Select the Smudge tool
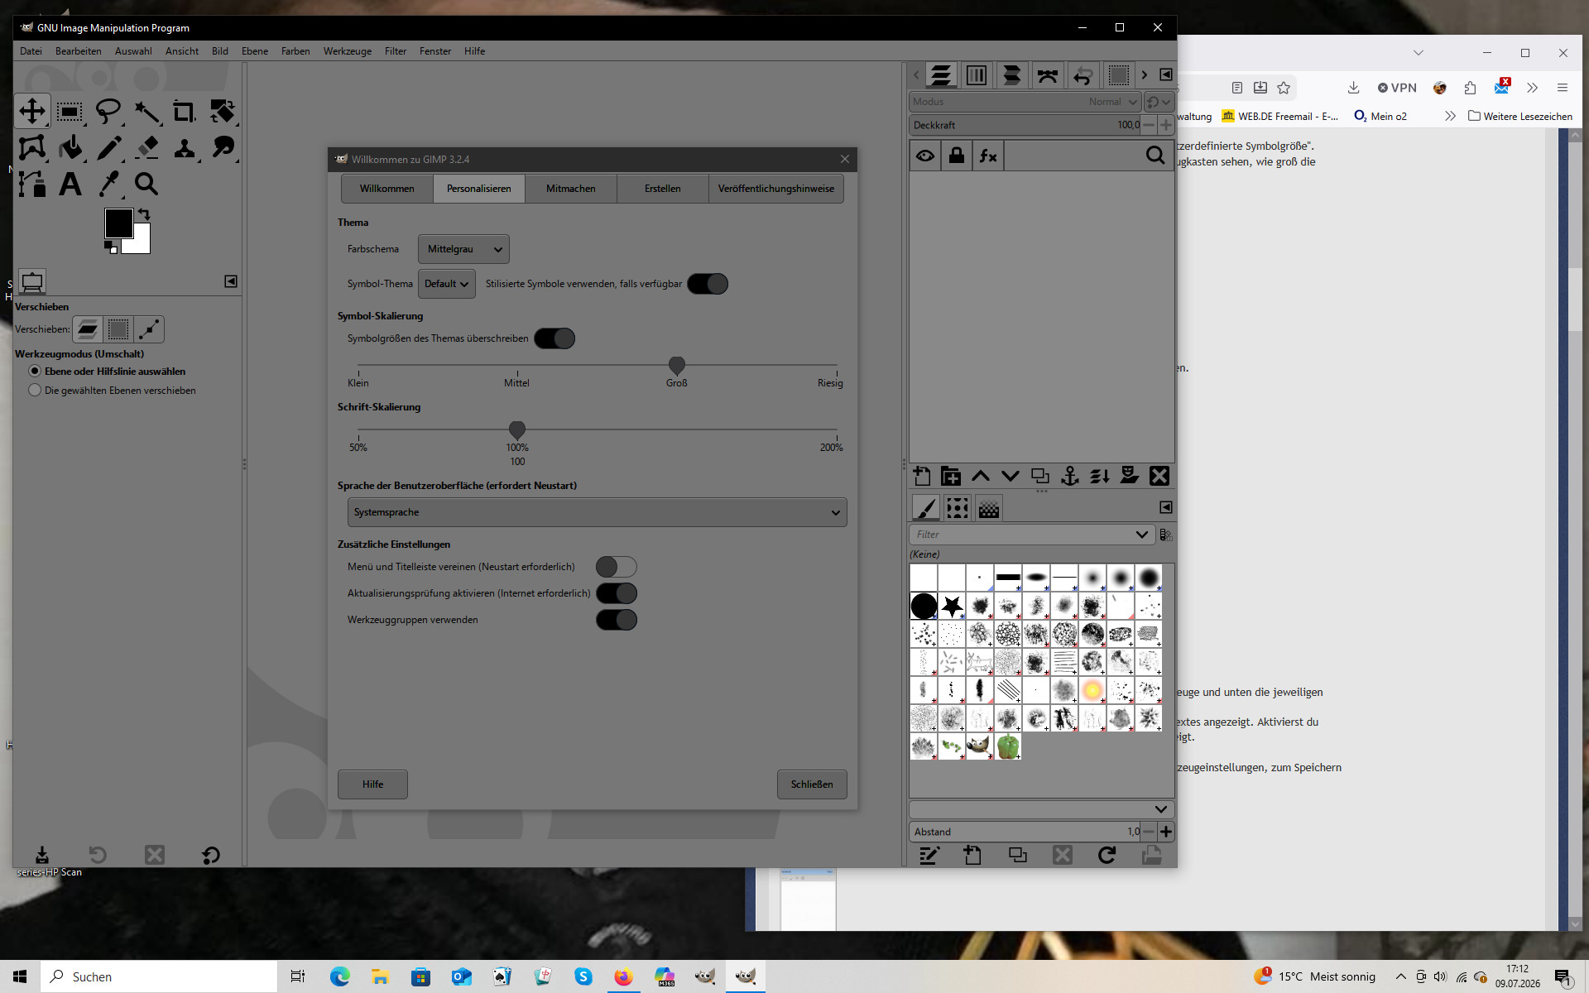Image resolution: width=1589 pixels, height=993 pixels. pyautogui.click(x=223, y=147)
